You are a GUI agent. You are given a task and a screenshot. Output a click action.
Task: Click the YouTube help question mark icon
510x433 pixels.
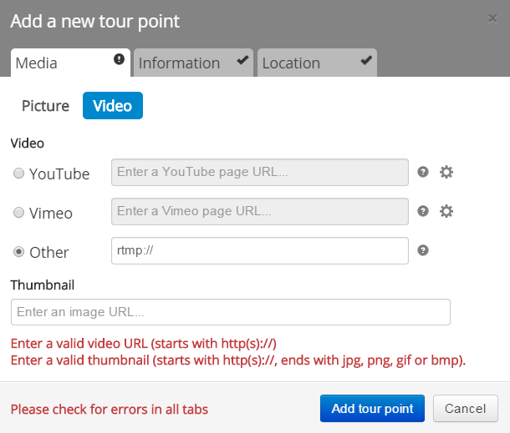click(x=423, y=172)
